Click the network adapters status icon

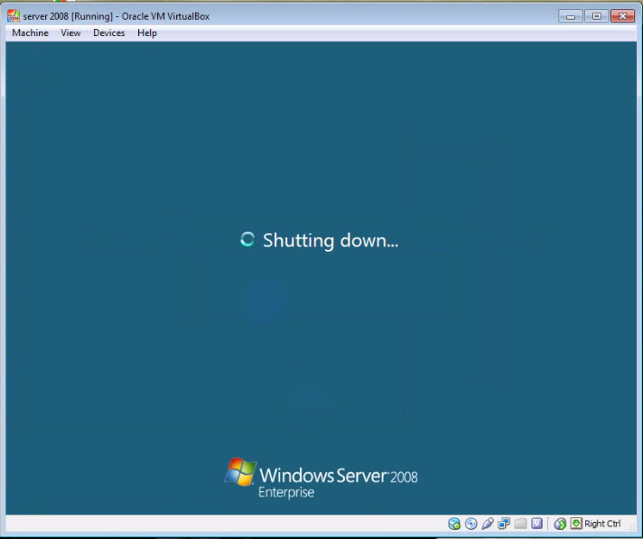(504, 524)
